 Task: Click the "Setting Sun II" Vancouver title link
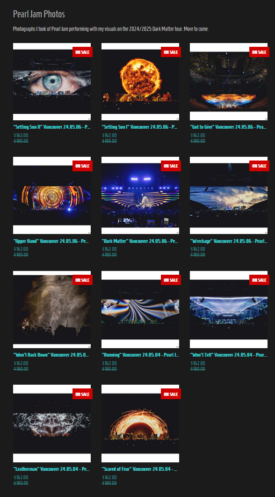point(52,127)
